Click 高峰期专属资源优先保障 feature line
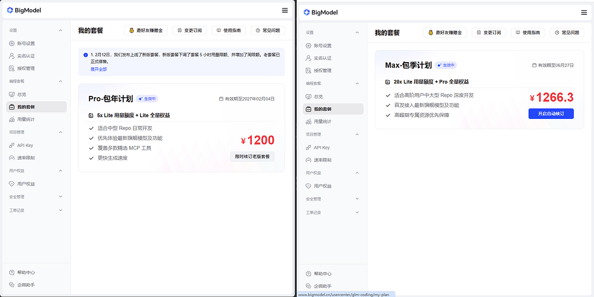This screenshot has width=594, height=297. (x=422, y=115)
